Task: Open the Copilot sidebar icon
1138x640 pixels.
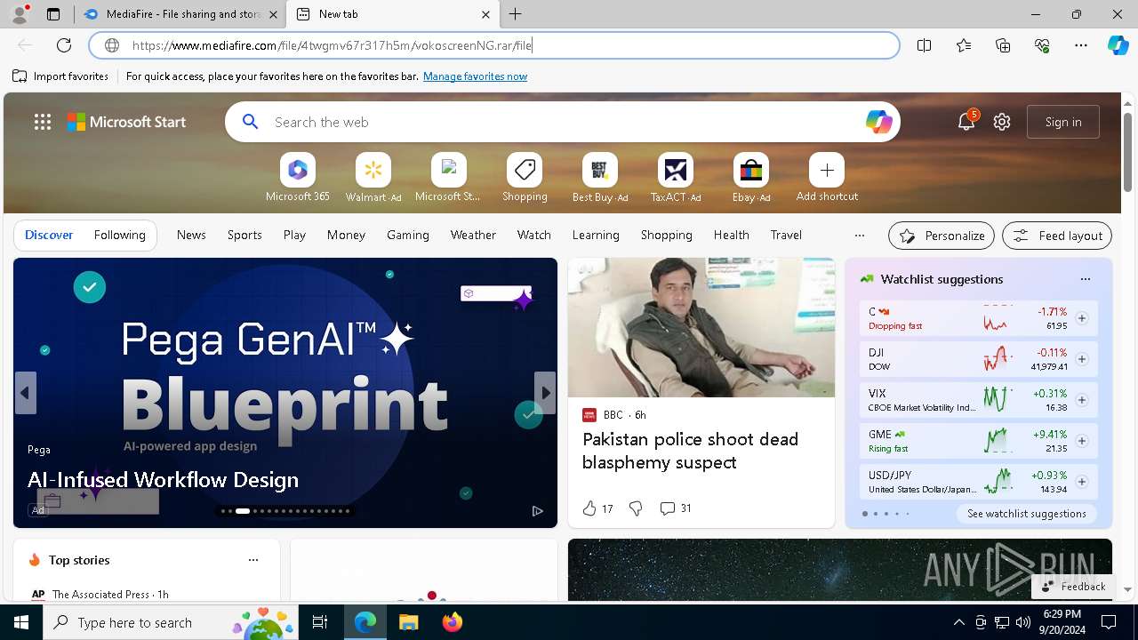Action: [1118, 45]
